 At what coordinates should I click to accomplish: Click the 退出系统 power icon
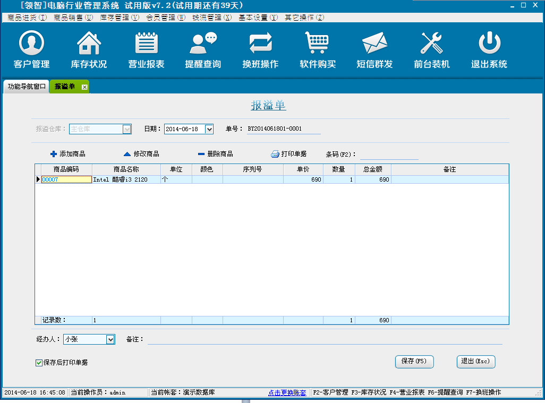click(x=489, y=44)
